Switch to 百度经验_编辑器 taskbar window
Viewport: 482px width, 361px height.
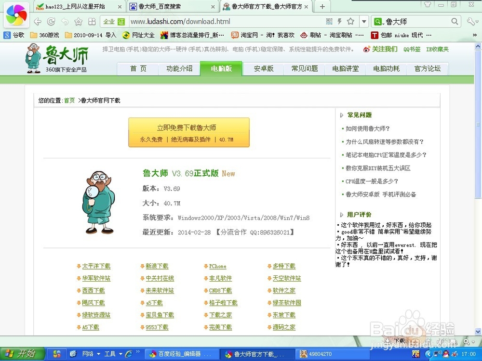point(181,354)
